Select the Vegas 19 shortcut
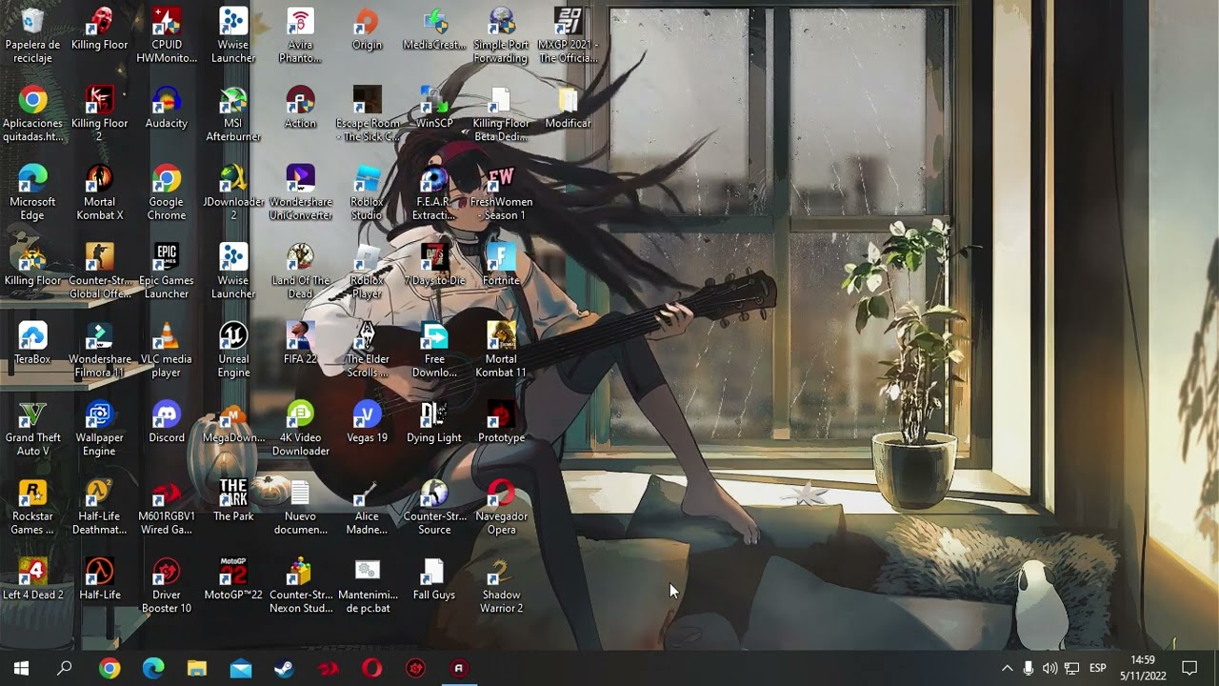 [367, 421]
